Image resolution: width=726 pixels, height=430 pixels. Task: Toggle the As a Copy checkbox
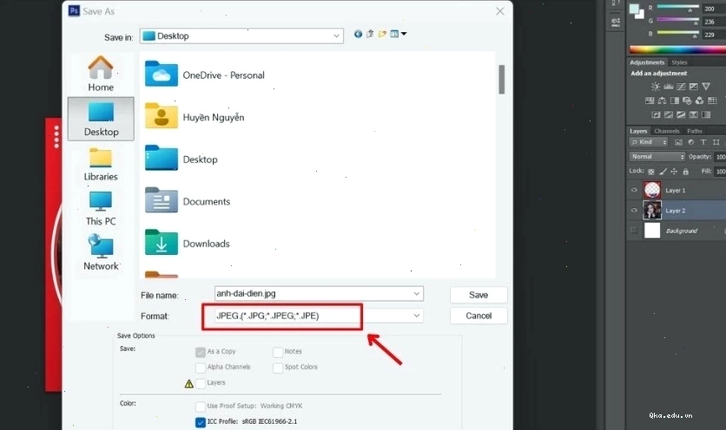[201, 352]
